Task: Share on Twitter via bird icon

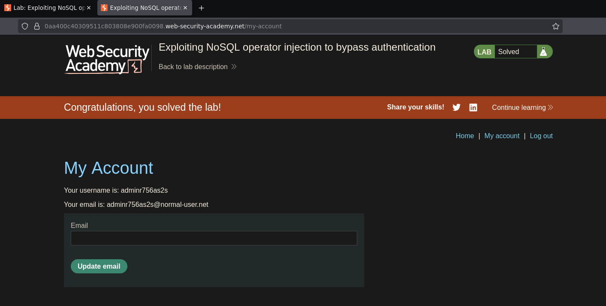Action: (x=456, y=107)
